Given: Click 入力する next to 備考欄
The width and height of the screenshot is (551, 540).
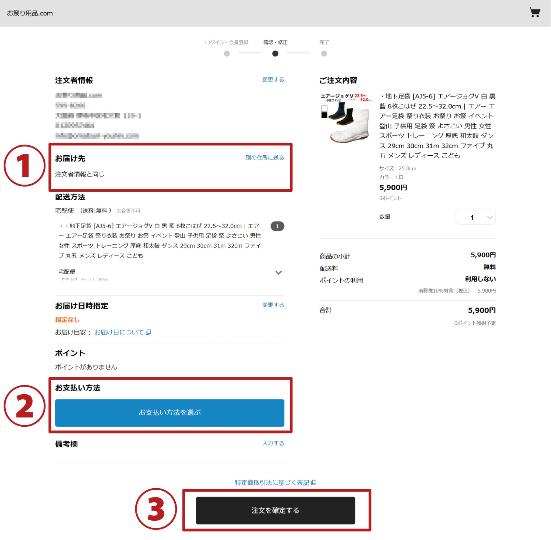Looking at the screenshot, I should [x=273, y=443].
